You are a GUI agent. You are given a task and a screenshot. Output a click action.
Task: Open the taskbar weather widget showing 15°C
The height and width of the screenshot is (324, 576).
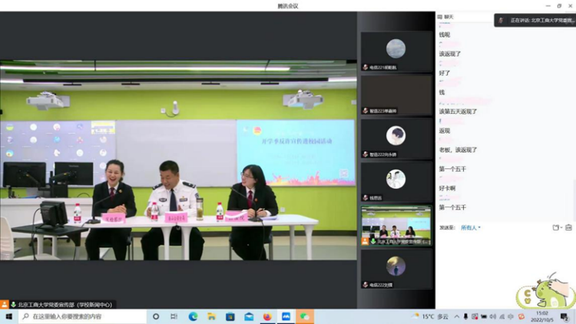click(x=431, y=316)
